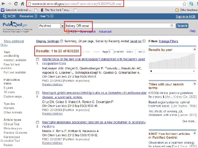Open the GatorLink Webmail bookmark
Viewport: 198px width, 148px height.
click(16, 10)
